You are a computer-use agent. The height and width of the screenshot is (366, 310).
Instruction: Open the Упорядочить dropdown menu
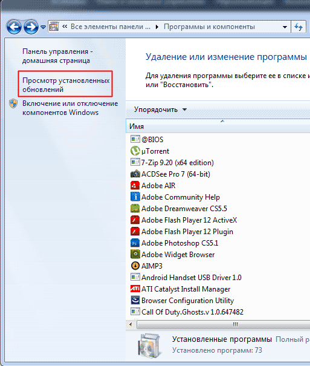[x=160, y=109]
